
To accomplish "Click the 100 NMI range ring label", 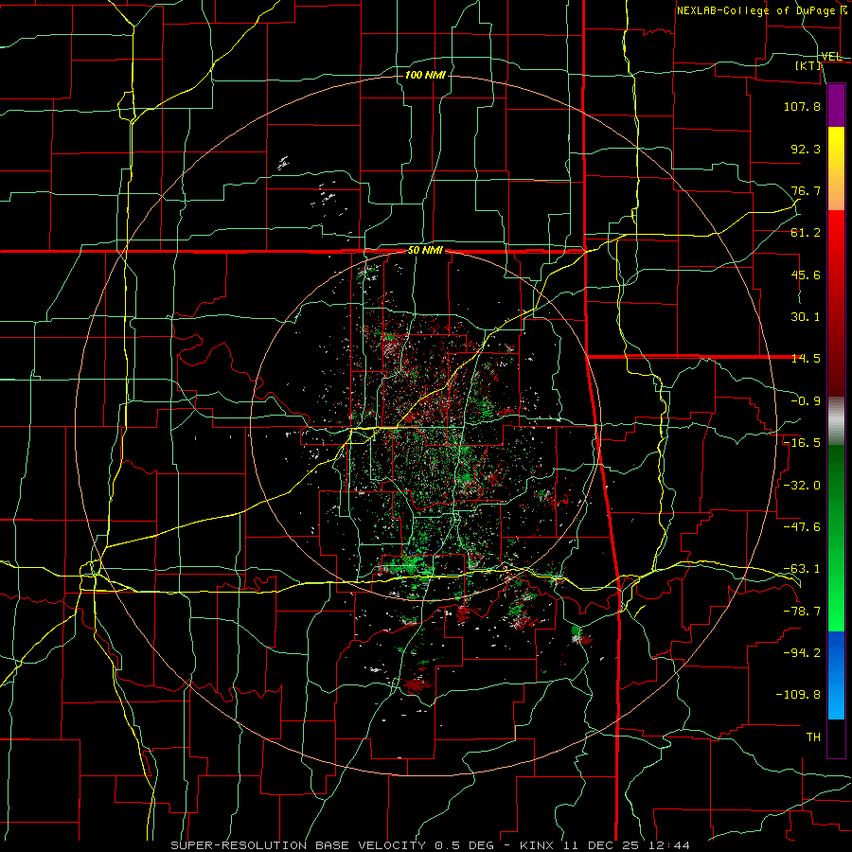I will point(425,75).
